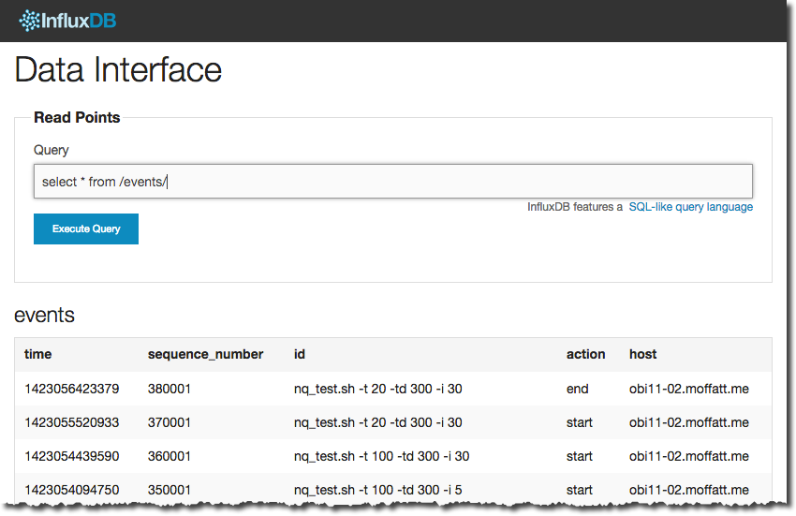Select timestamp 1423054094750 cell
This screenshot has width=796, height=516.
(x=71, y=490)
